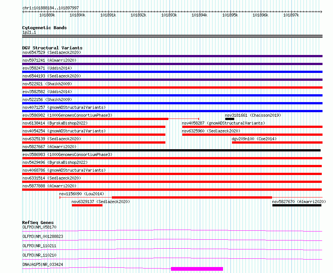Screen dimensions: 333x273
Task: Open the DGV Structural Variants track heading
Action: point(52,48)
